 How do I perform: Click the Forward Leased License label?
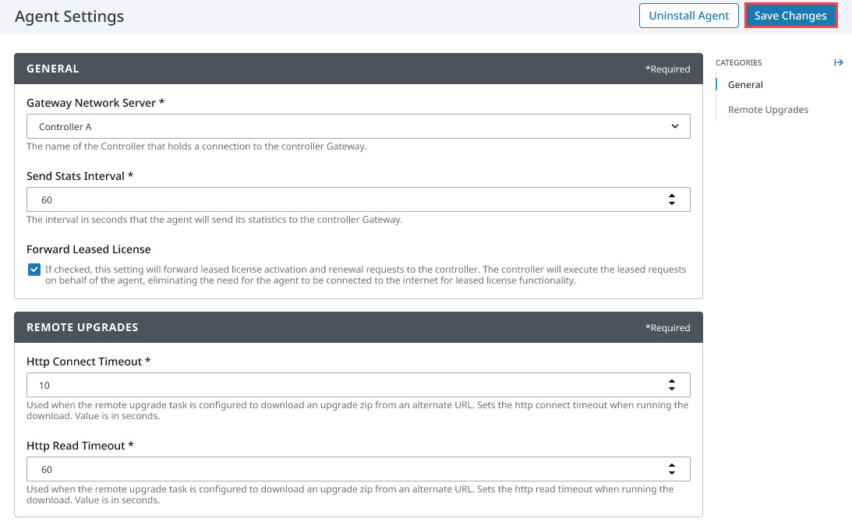click(x=89, y=249)
